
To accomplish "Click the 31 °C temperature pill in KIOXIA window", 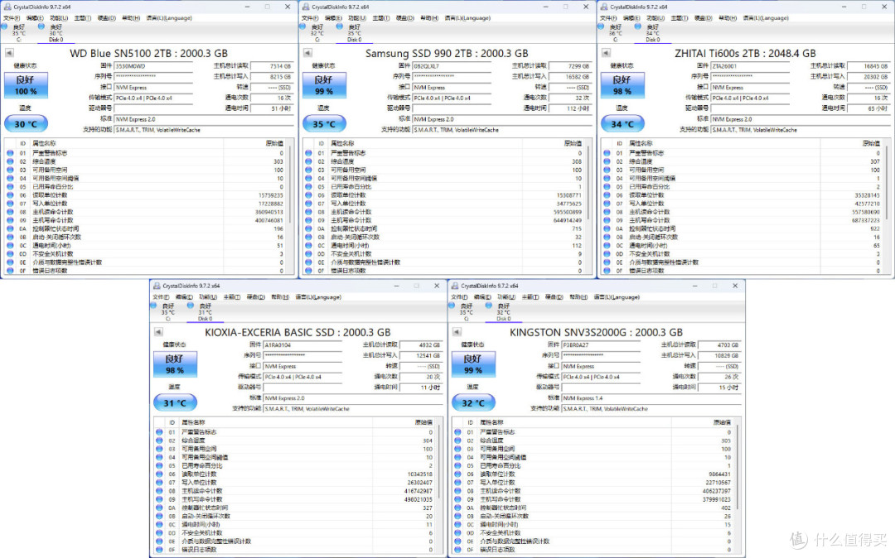I will [x=175, y=403].
